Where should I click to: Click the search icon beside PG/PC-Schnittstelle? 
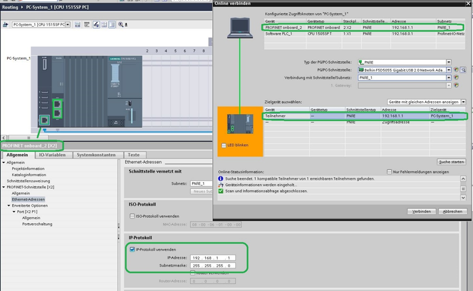tap(463, 70)
